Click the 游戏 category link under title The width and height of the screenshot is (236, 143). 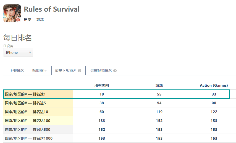pyautogui.click(x=40, y=19)
